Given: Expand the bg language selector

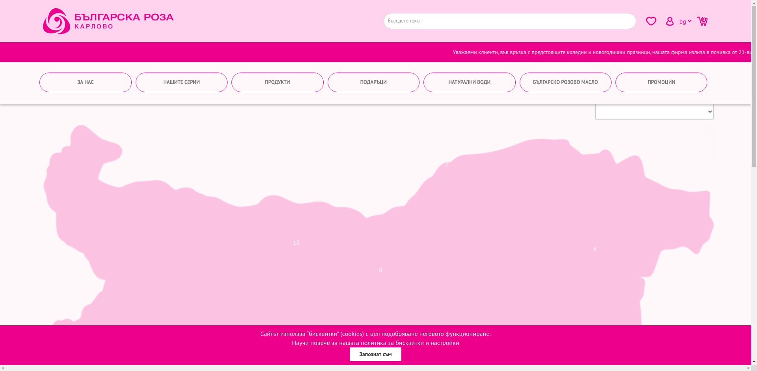Looking at the screenshot, I should [x=685, y=22].
